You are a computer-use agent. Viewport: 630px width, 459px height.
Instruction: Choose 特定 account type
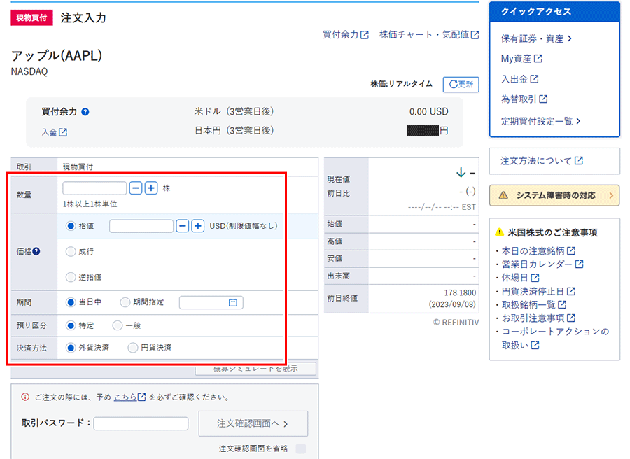[x=71, y=325]
